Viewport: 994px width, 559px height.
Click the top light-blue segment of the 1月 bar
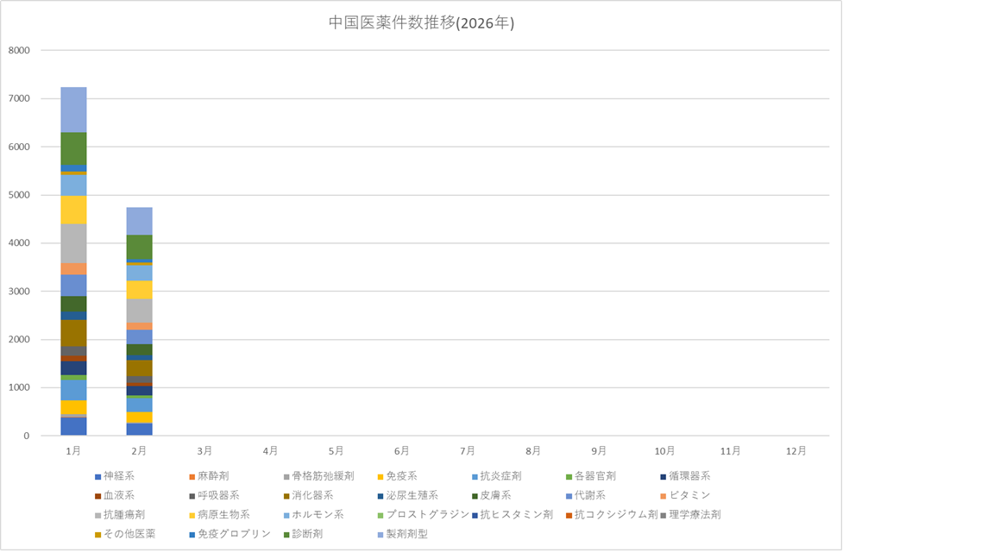73,110
